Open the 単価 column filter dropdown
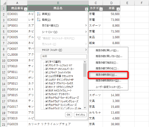Image resolution: width=149 pixels, height=127 pixels. pos(118,9)
